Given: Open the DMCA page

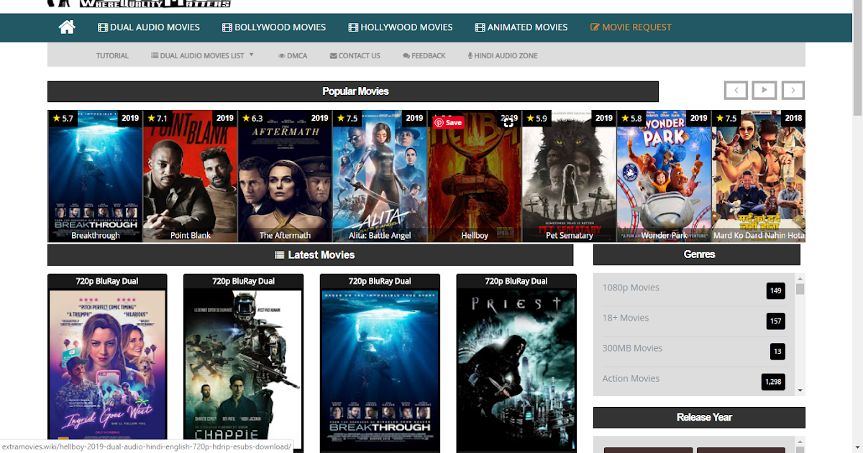Looking at the screenshot, I should tap(293, 55).
